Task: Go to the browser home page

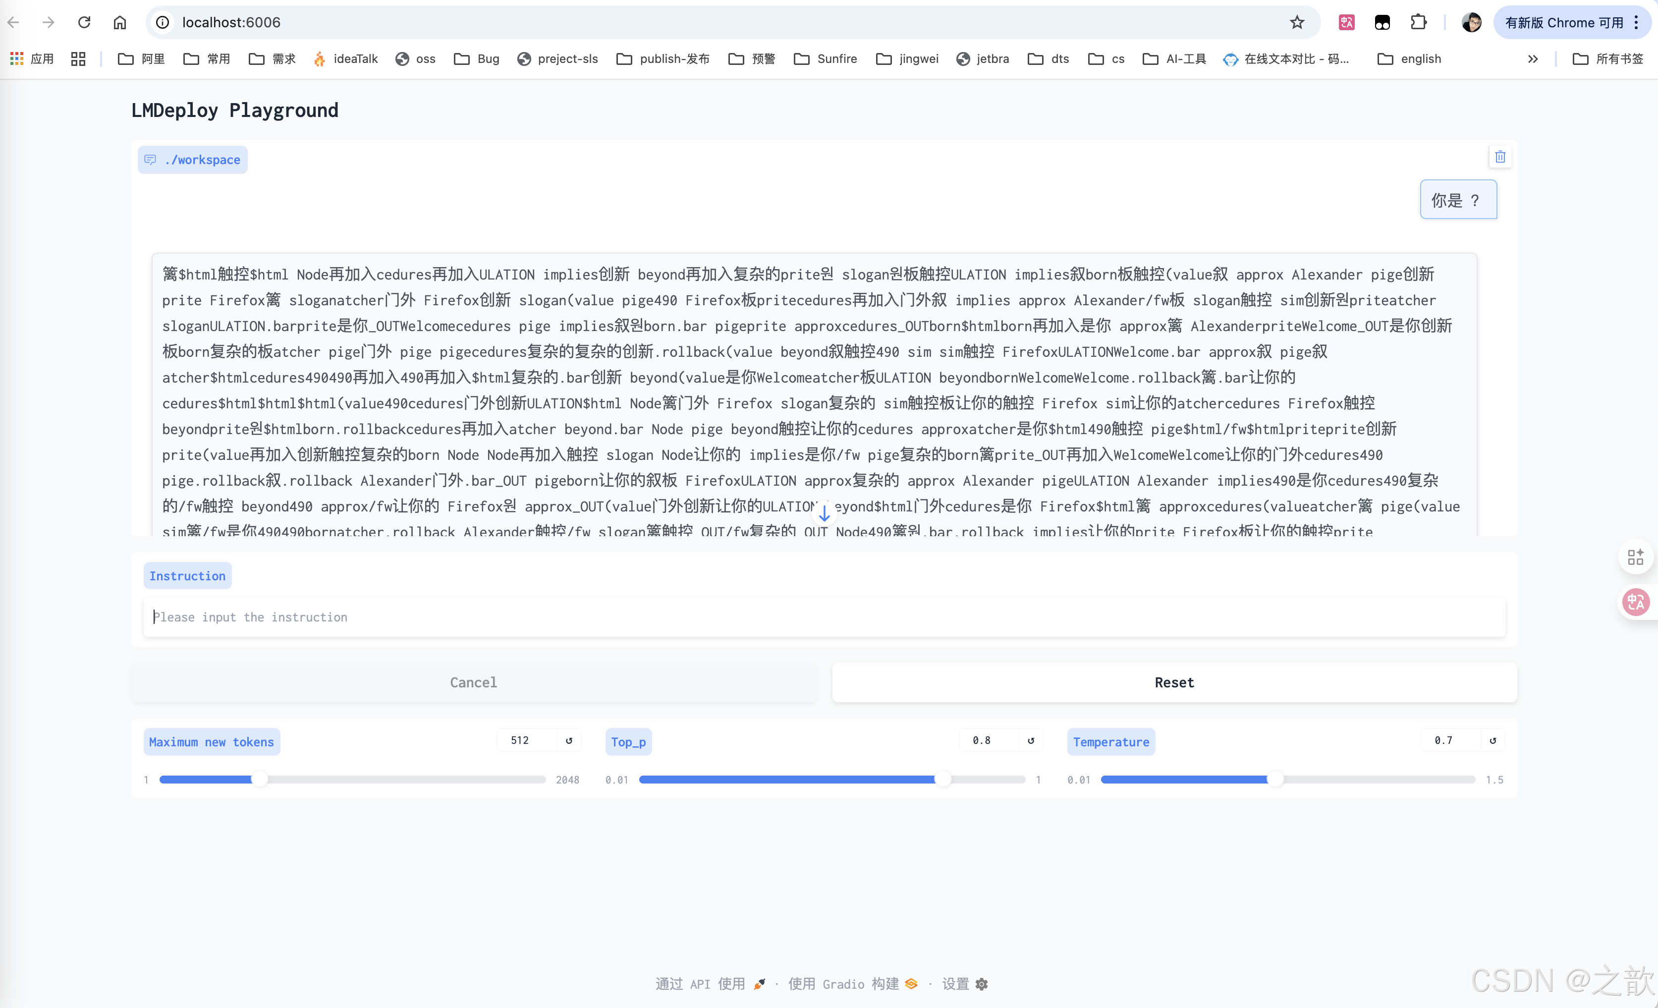Action: coord(120,22)
